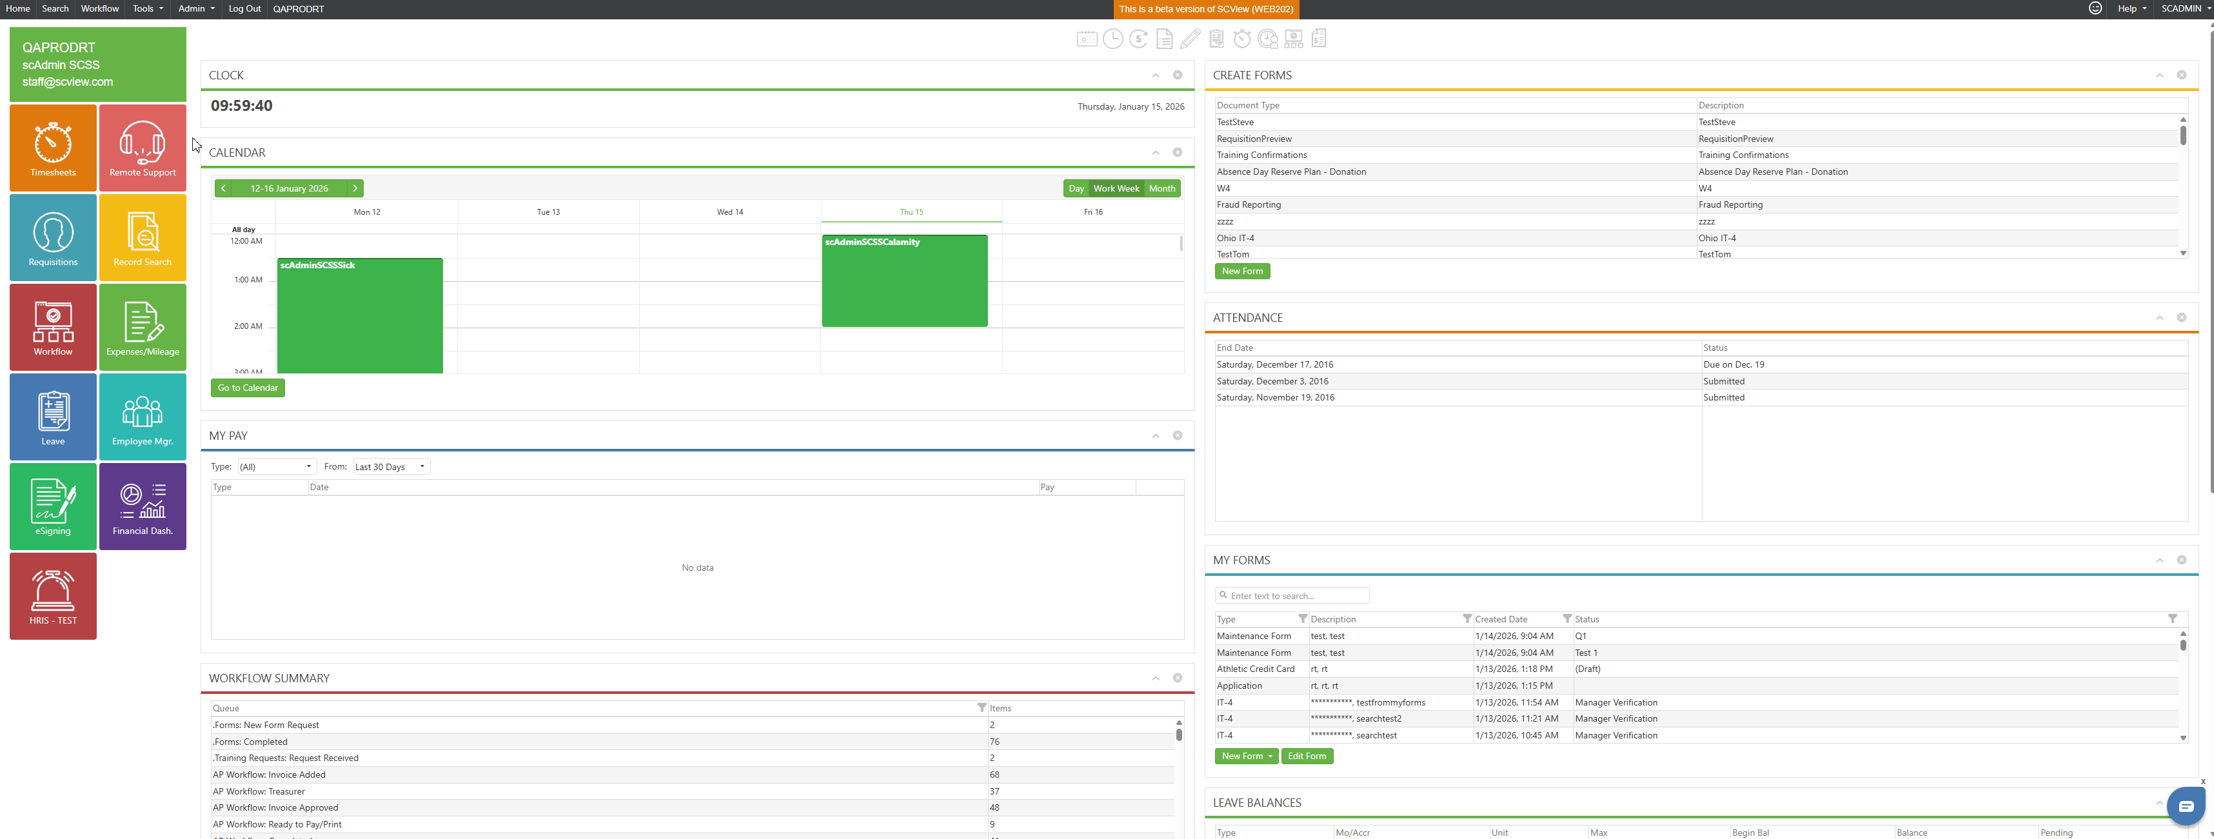Image resolution: width=2214 pixels, height=839 pixels.
Task: Open the eSigning tile
Action: [x=54, y=506]
